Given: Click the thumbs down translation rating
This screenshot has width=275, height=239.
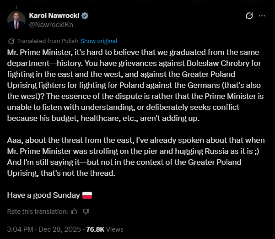Looking at the screenshot, I should (x=86, y=212).
